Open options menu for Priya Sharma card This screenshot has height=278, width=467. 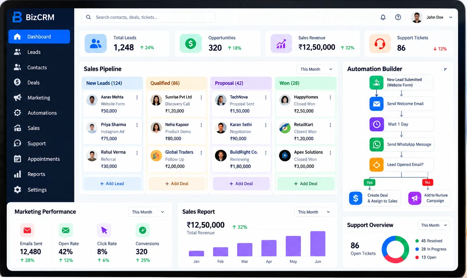(137, 125)
